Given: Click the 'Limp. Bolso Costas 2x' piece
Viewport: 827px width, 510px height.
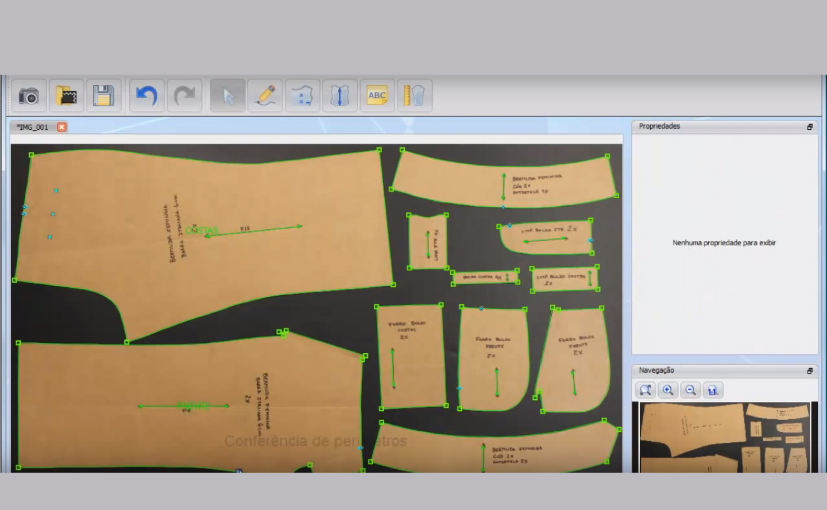Looking at the screenshot, I should 565,279.
